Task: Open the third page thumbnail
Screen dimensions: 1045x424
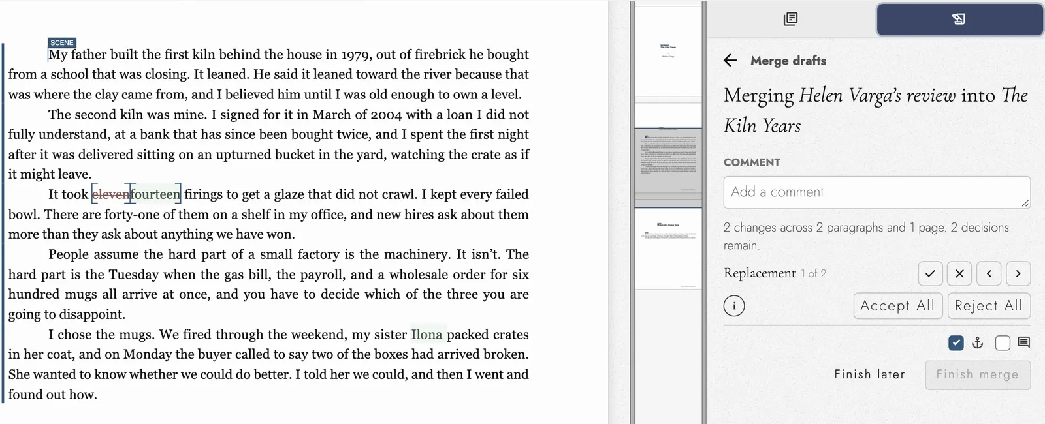Action: [668, 249]
